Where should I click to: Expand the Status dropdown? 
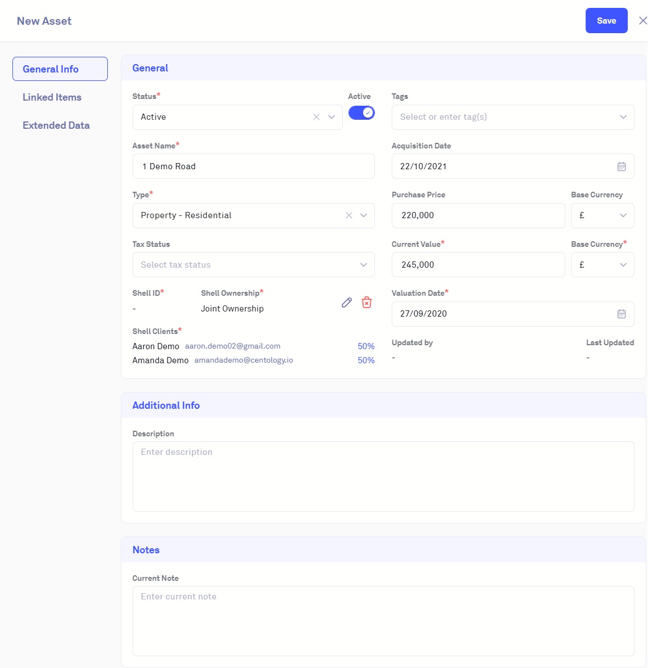tap(332, 117)
